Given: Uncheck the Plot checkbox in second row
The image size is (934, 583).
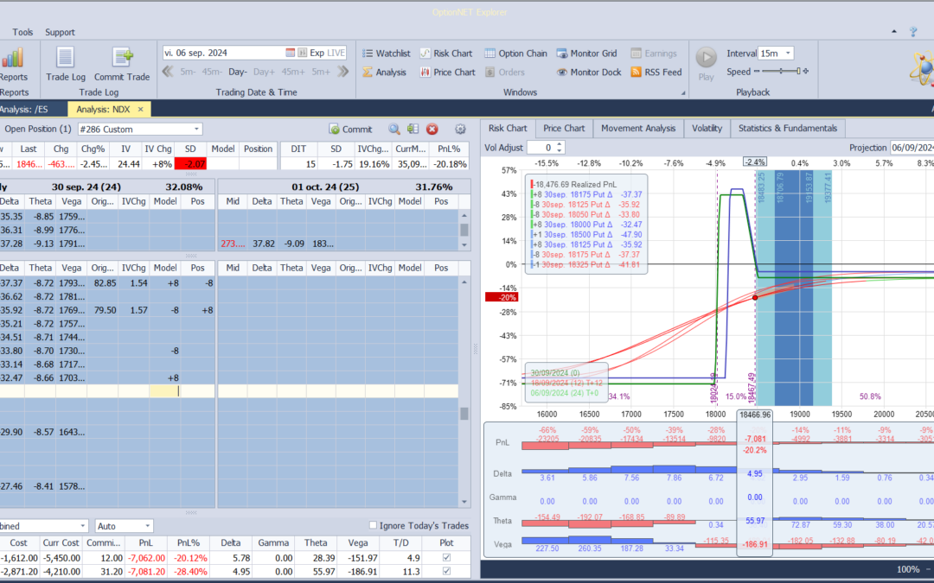Looking at the screenshot, I should tap(445, 572).
